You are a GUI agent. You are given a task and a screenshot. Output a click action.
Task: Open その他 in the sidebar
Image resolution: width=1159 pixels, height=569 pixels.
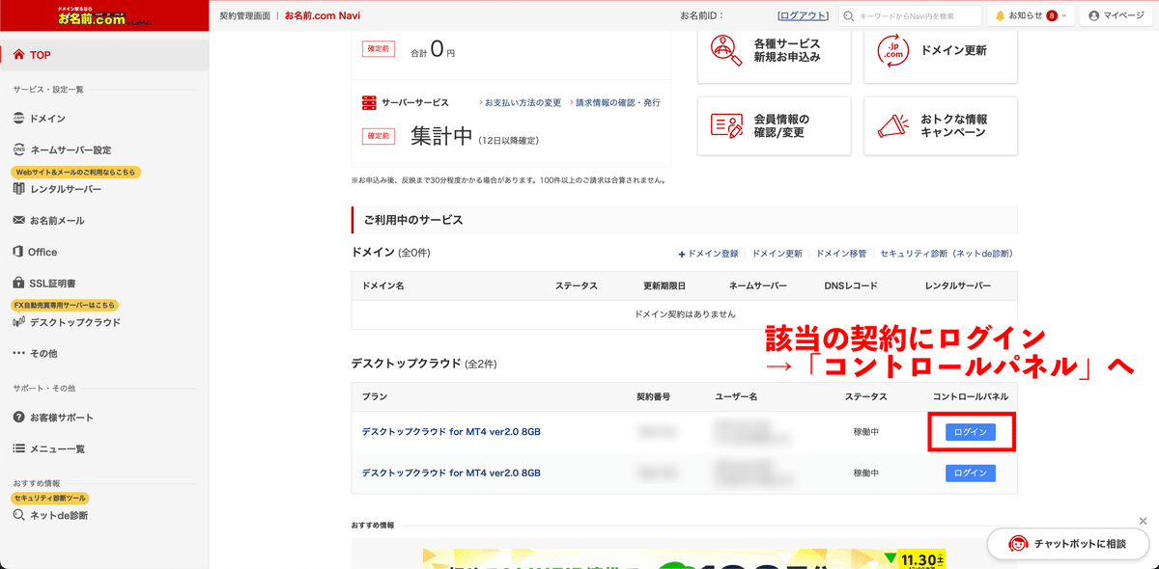36,353
